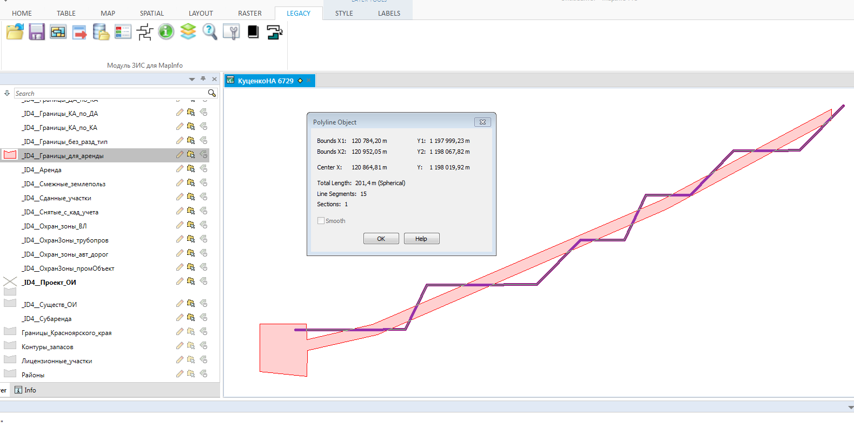Toggle selectable icon for _ID4__Снятые_с_кад_учета layer
This screenshot has width=854, height=426.
(x=191, y=211)
